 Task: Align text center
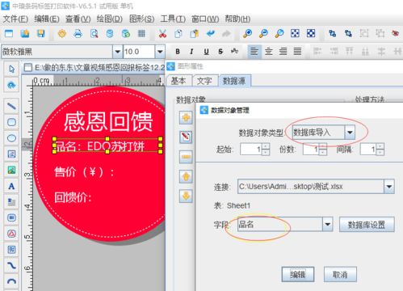269,51
